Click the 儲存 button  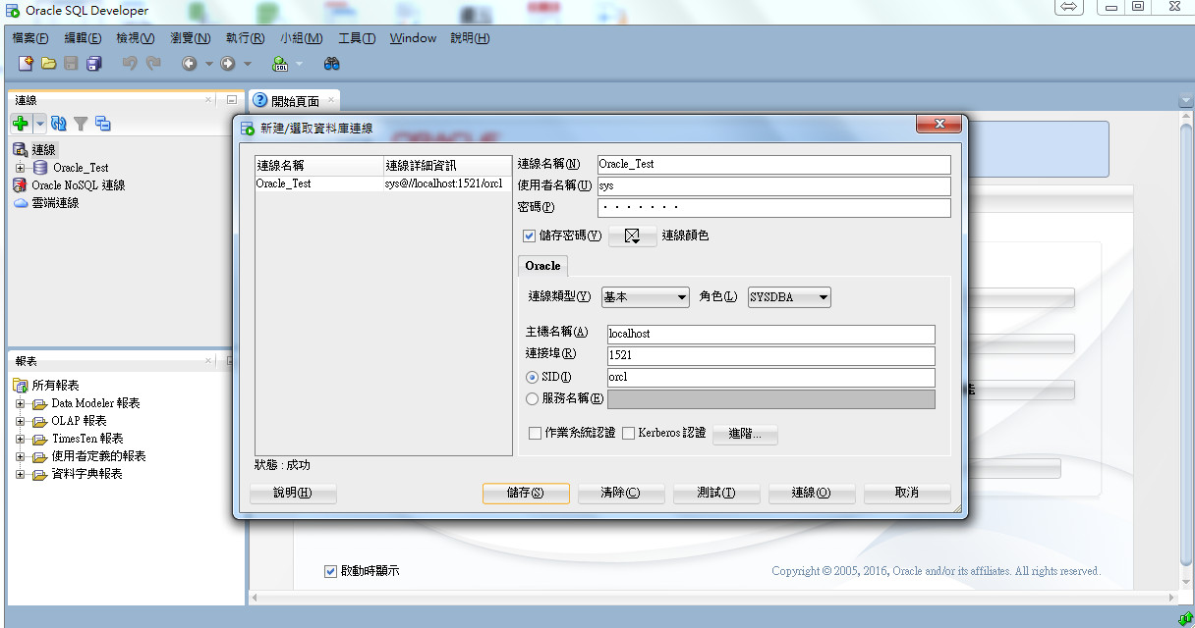(526, 493)
